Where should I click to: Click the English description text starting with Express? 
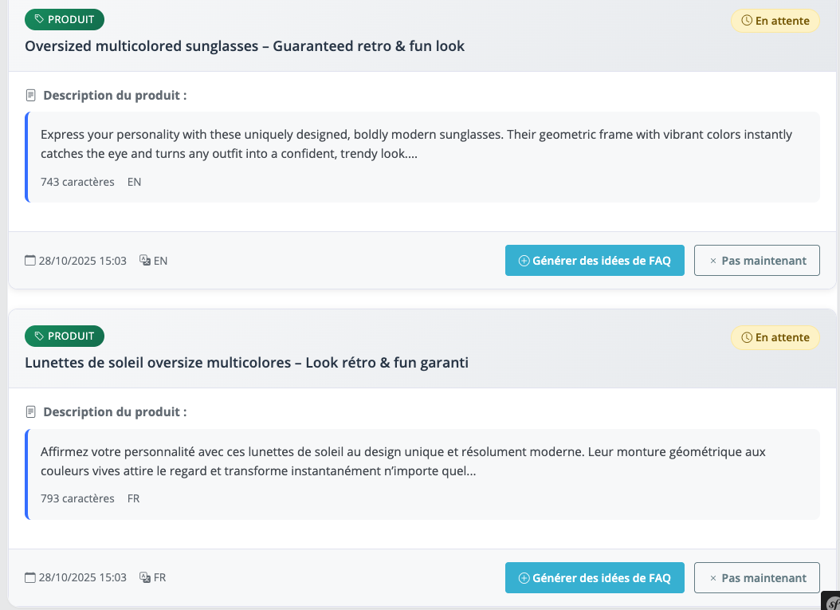pos(416,144)
